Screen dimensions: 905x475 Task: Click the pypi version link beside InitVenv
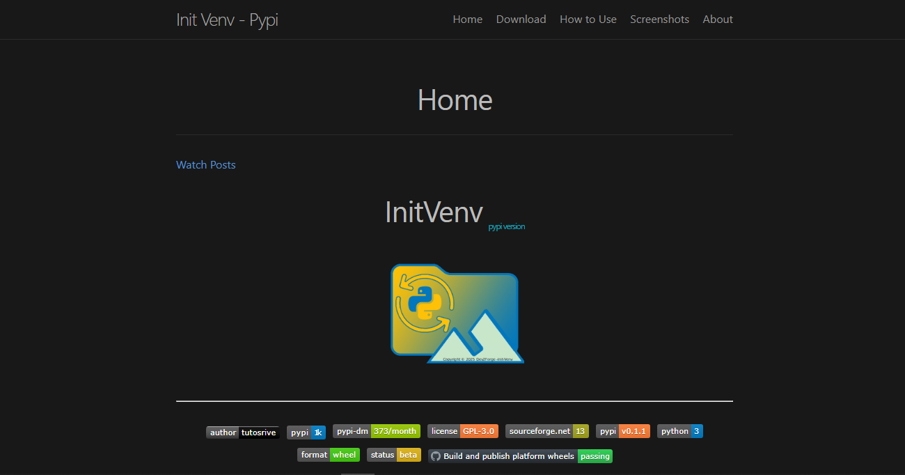point(507,227)
